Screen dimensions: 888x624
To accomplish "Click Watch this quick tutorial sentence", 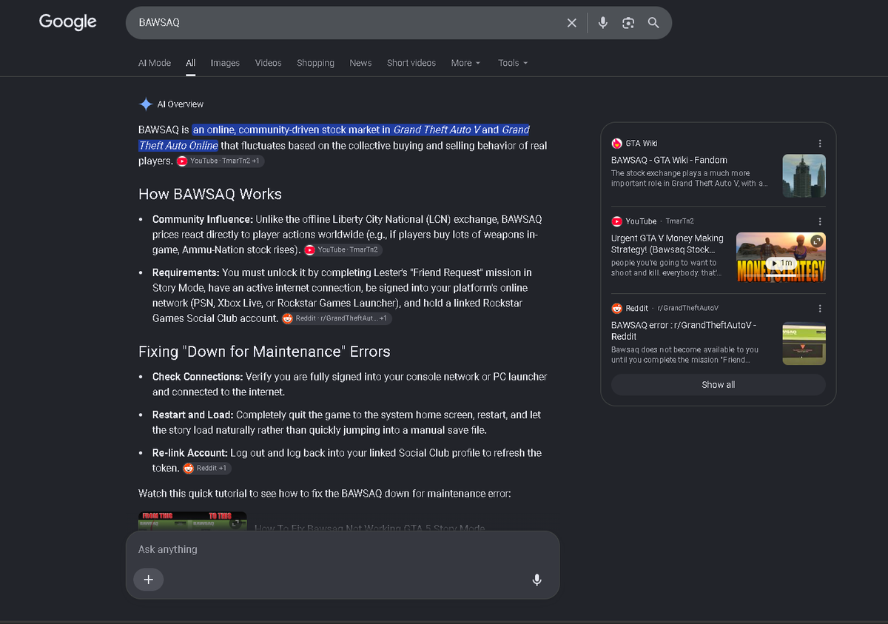I will coord(324,493).
